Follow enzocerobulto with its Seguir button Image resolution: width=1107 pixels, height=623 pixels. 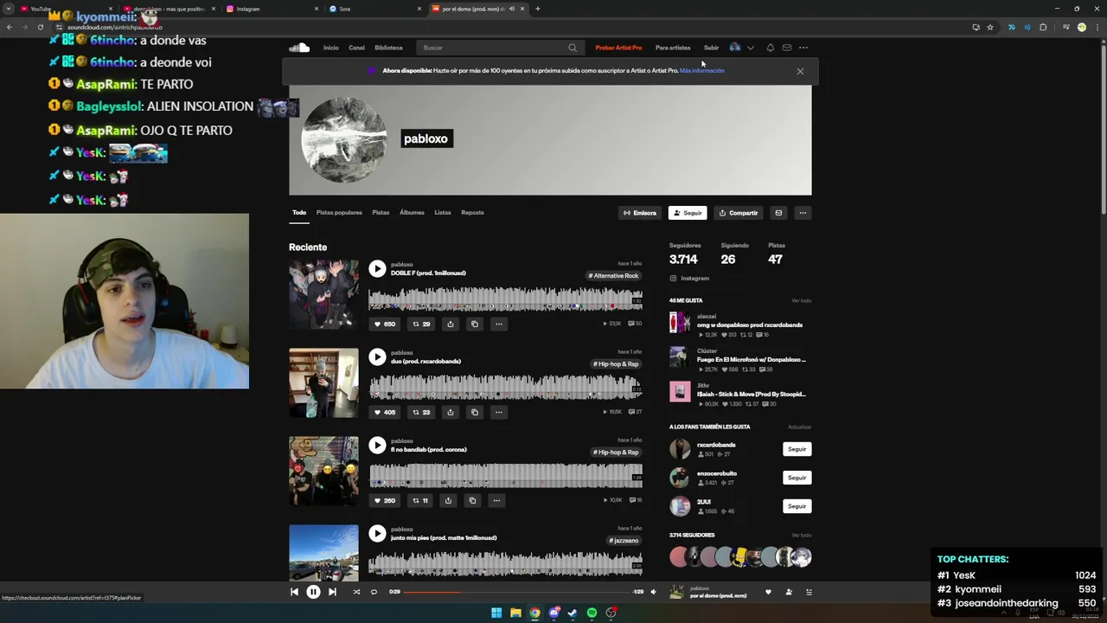797,478
